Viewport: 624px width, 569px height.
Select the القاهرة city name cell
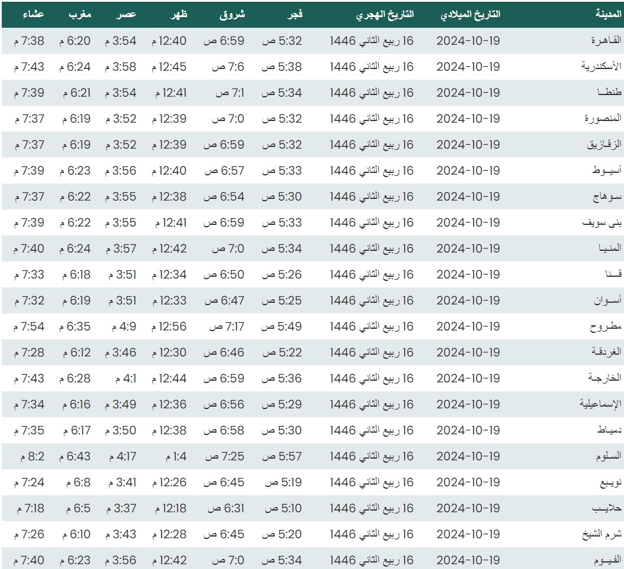[x=606, y=41]
